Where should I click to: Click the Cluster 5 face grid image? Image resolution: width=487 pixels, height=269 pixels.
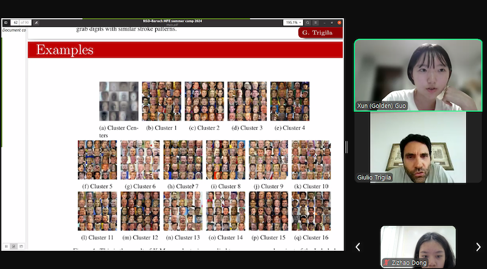click(97, 160)
